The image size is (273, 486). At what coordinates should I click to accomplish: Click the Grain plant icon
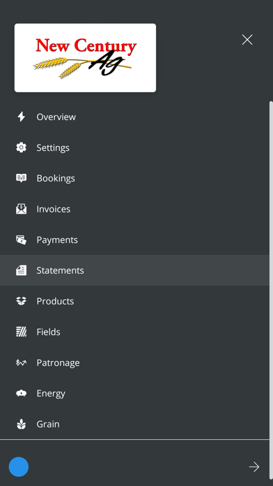[x=21, y=424]
